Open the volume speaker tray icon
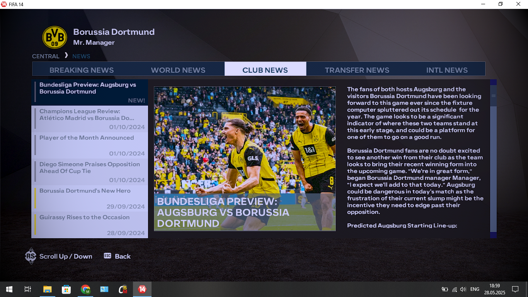 coord(463,289)
